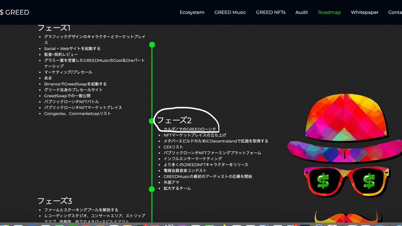Select Audit in the navigation bar
The image size is (402, 226).
pos(301,12)
